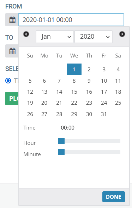
Task: Pick January 10 in calendar
Action: (x=104, y=81)
